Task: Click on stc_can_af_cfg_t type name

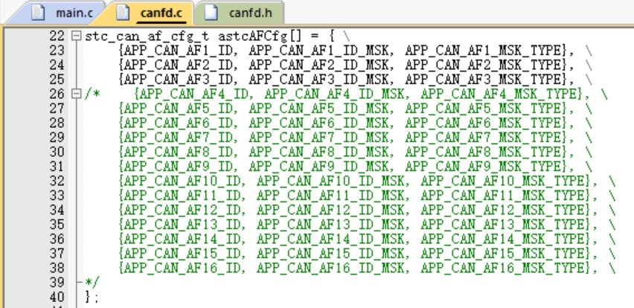Action: click(147, 36)
